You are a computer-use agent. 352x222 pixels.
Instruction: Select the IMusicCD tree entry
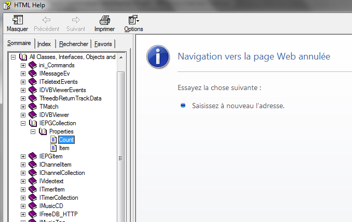click(x=51, y=206)
